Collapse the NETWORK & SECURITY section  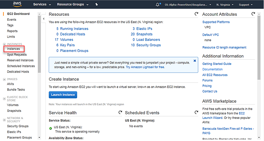[4, 120]
